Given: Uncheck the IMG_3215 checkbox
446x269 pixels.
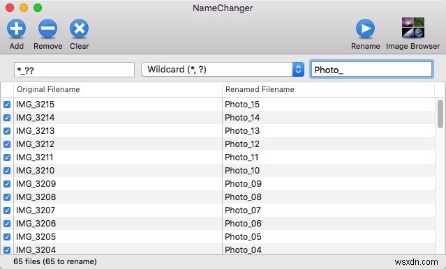Looking at the screenshot, I should tap(7, 105).
